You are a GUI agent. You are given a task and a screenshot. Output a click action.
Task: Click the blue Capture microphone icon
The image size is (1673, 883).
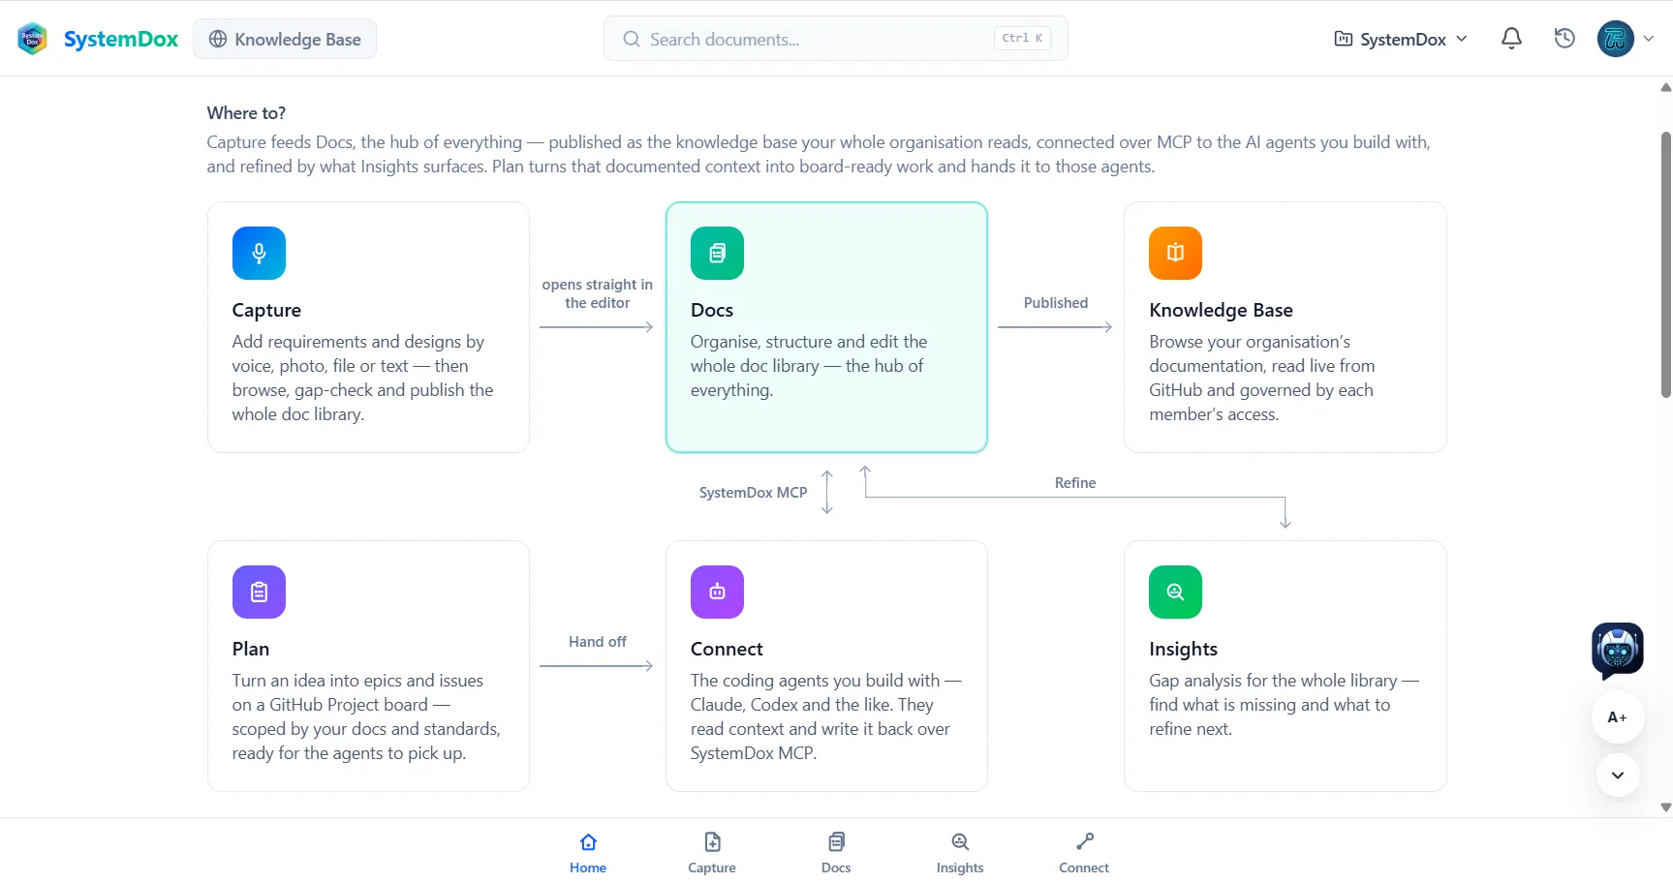tap(259, 253)
